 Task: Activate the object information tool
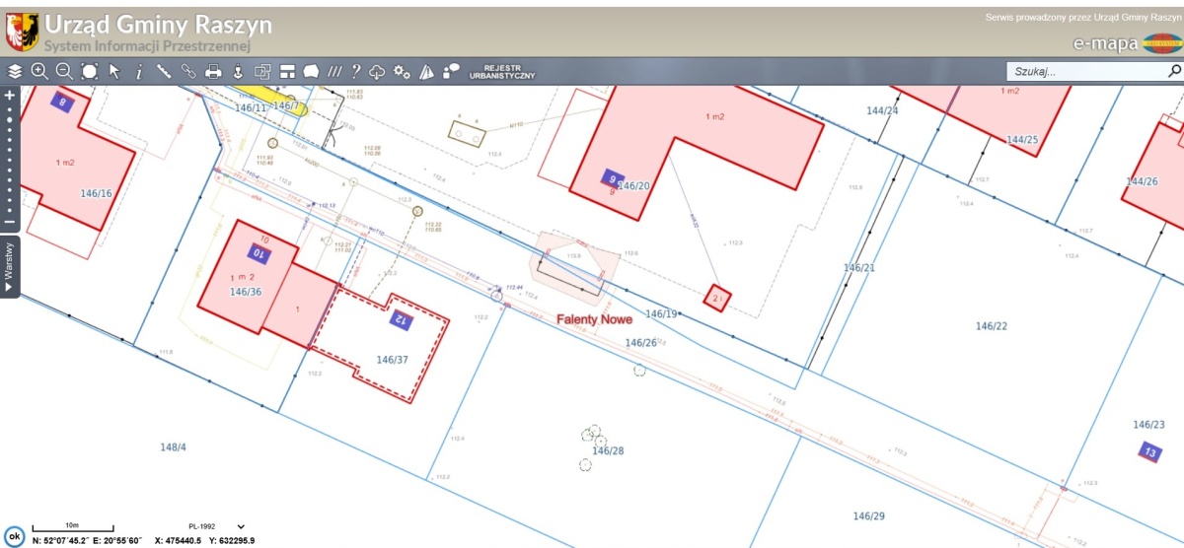click(139, 71)
